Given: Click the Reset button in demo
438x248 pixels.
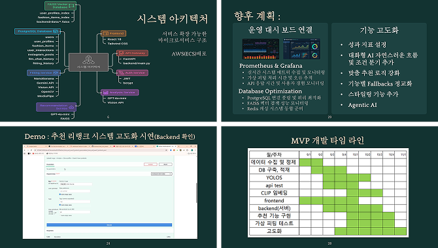Looking at the screenshot, I should click(x=165, y=164).
